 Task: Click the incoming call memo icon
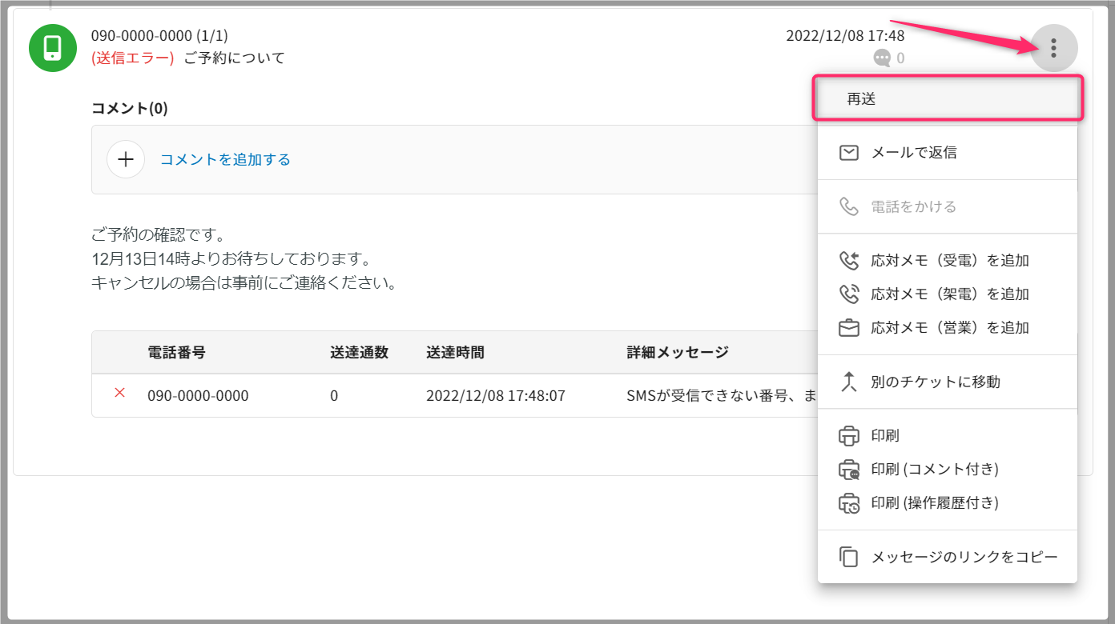849,261
